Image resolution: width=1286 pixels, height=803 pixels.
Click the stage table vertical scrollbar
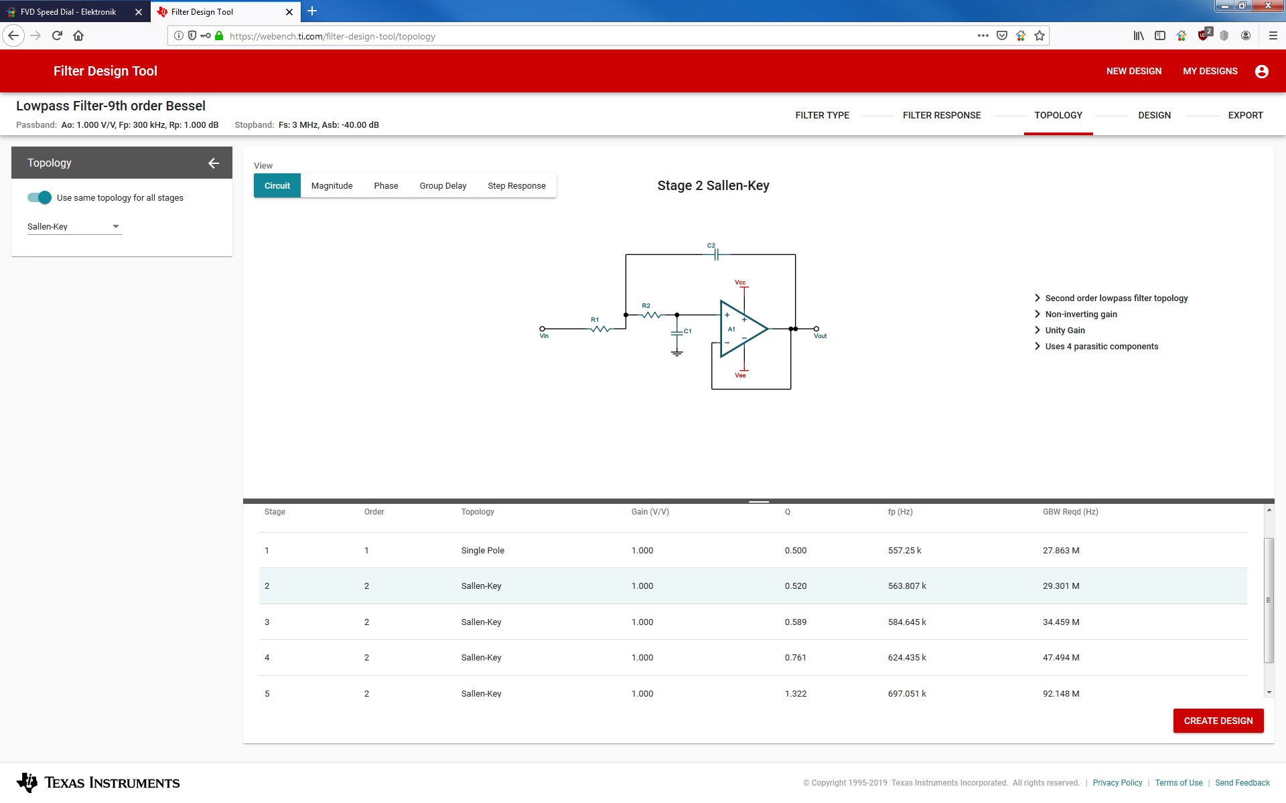pyautogui.click(x=1268, y=600)
